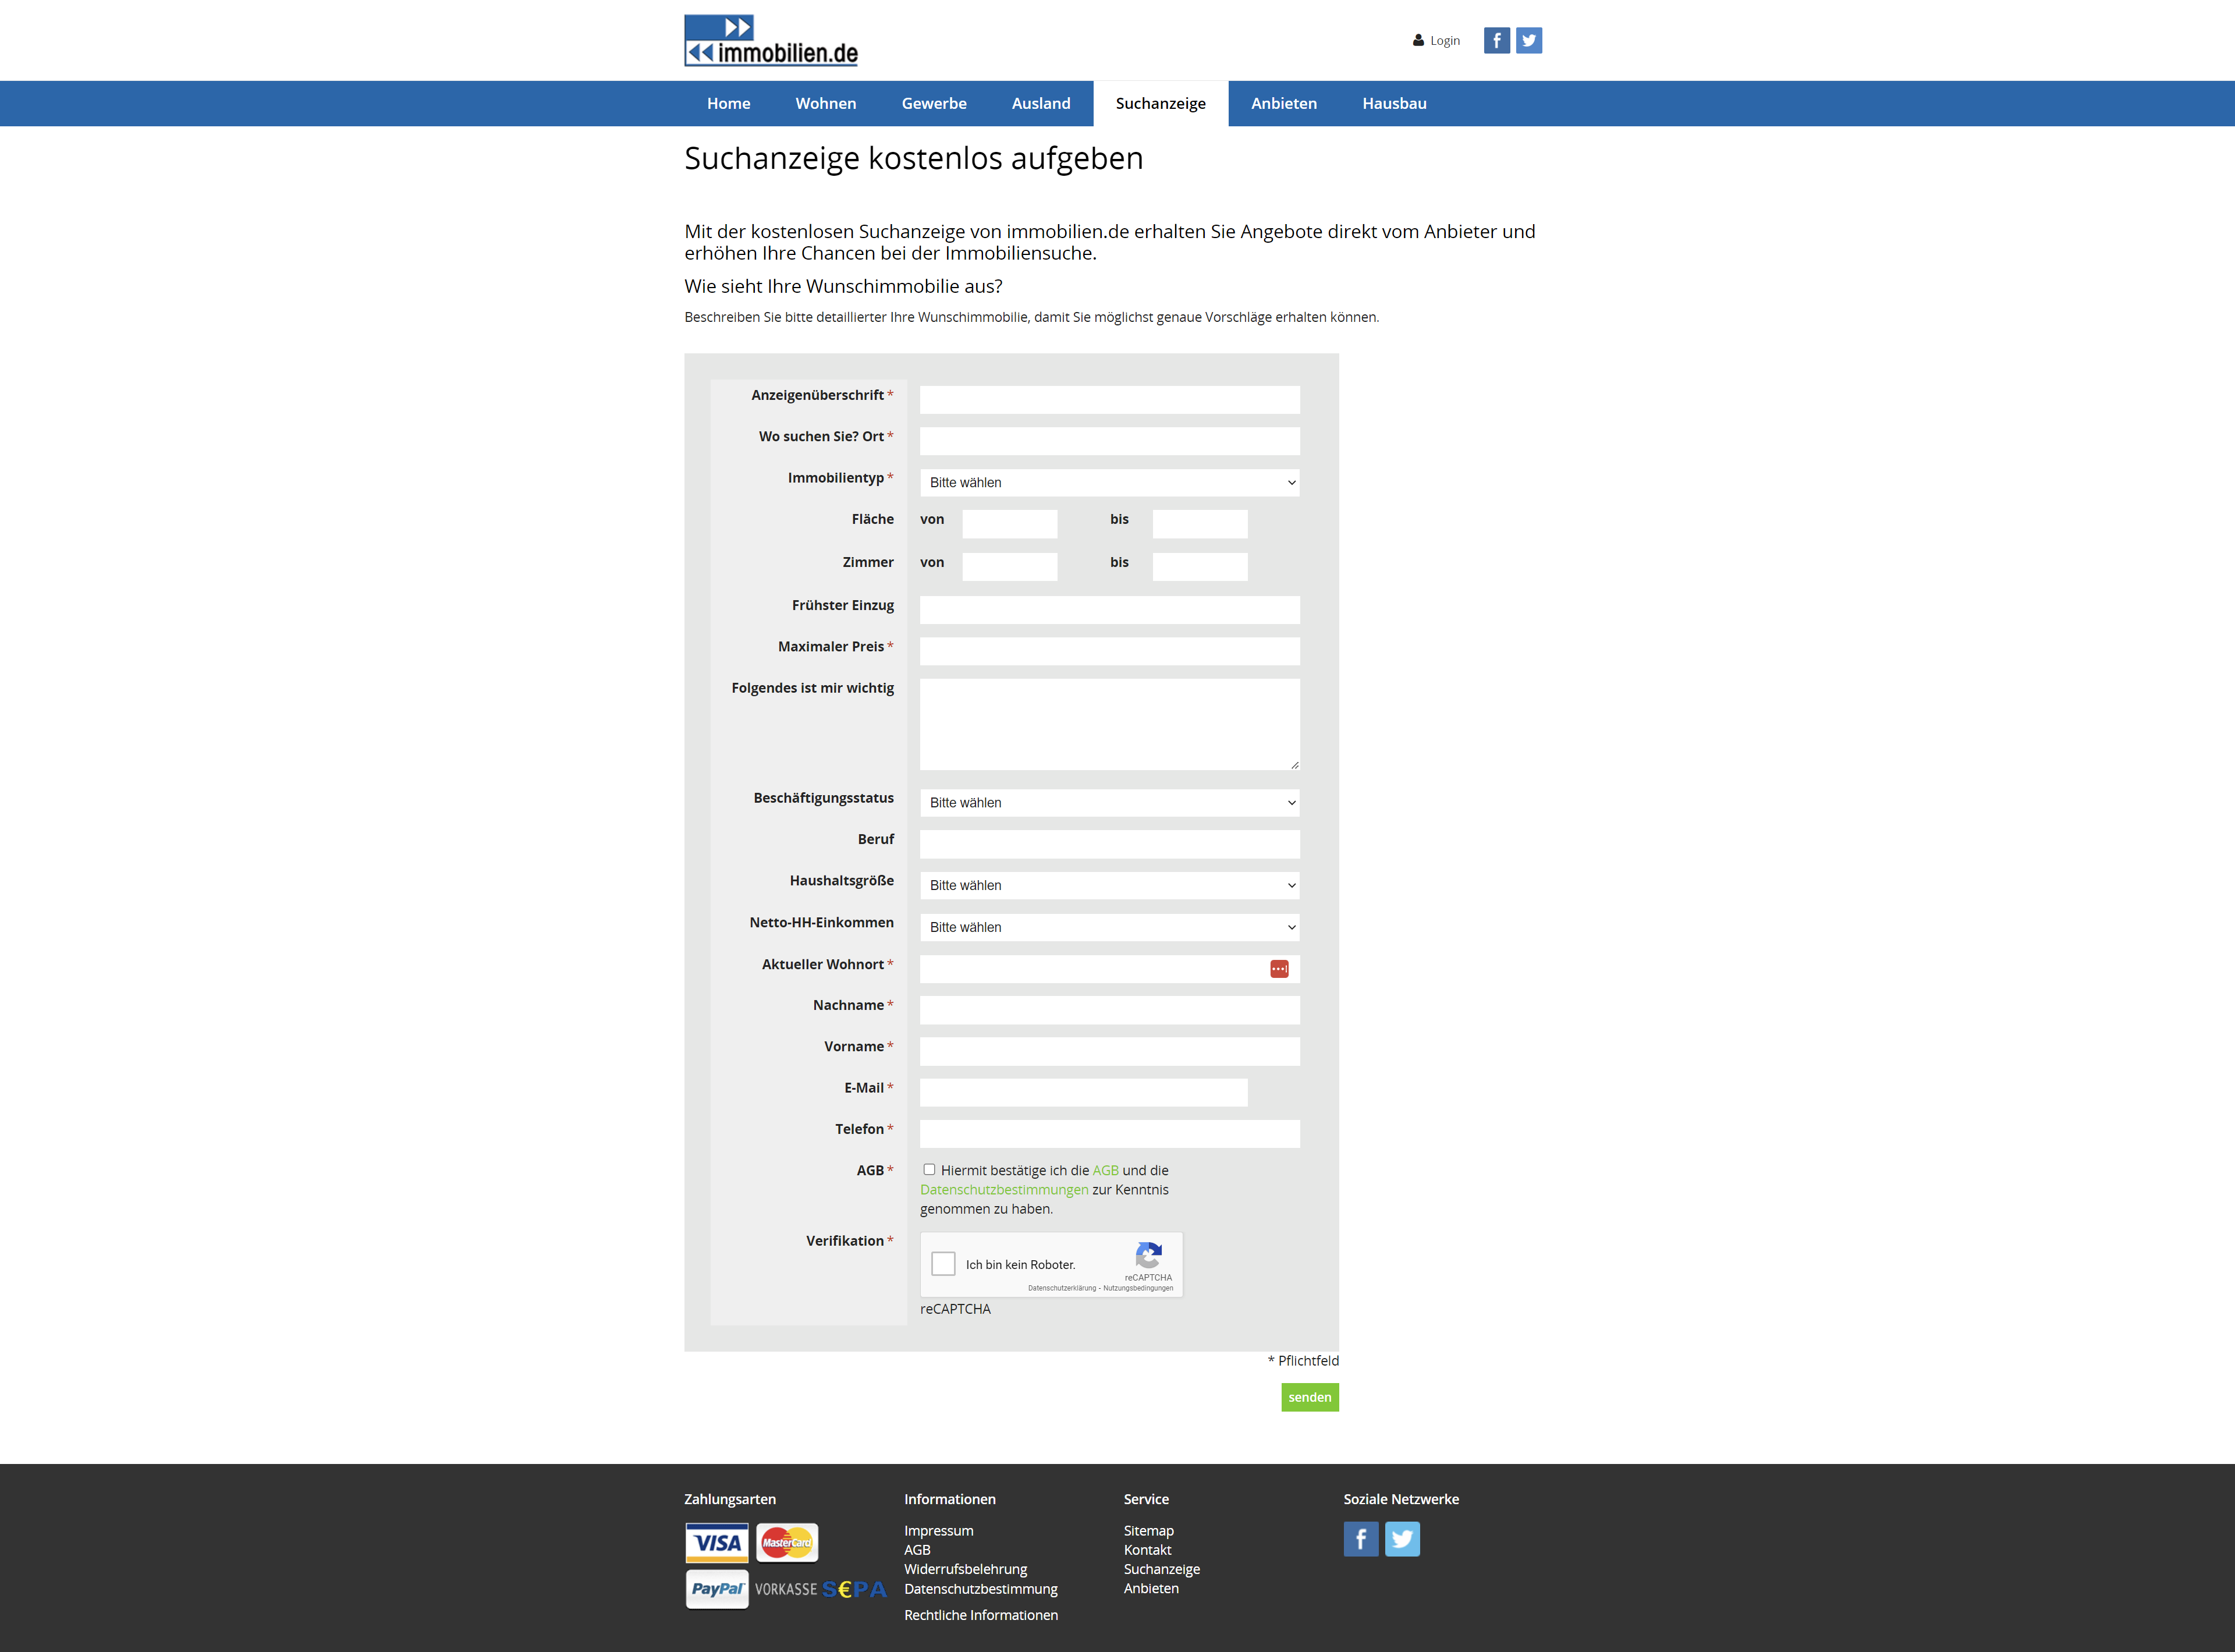
Task: Open the Datenschutzbestimmungen link
Action: 1003,1190
